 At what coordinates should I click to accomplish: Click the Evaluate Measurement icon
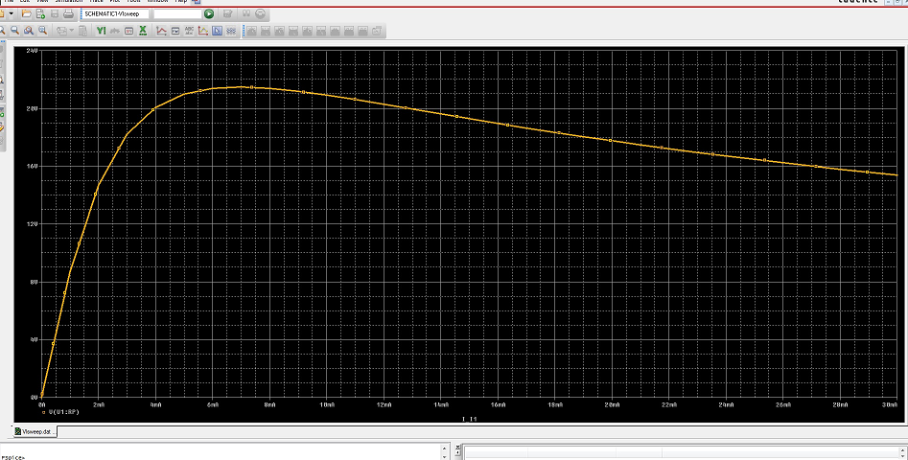(175, 31)
